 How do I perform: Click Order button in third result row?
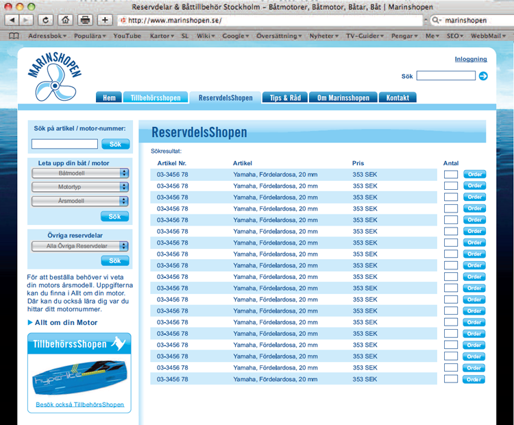pos(475,197)
